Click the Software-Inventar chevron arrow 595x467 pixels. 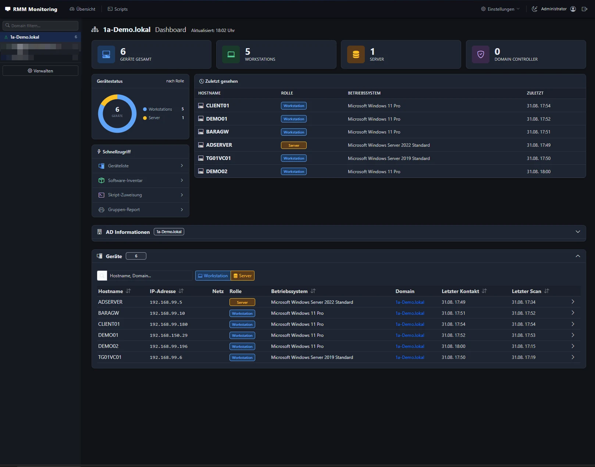point(182,181)
